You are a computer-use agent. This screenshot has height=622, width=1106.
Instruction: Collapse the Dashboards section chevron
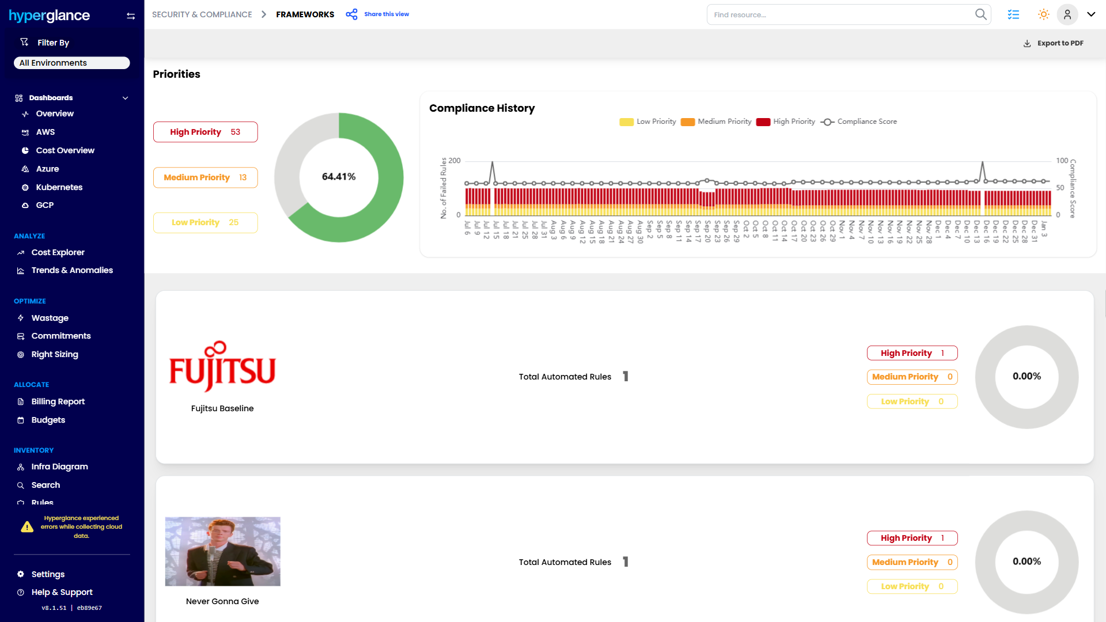pyautogui.click(x=125, y=98)
